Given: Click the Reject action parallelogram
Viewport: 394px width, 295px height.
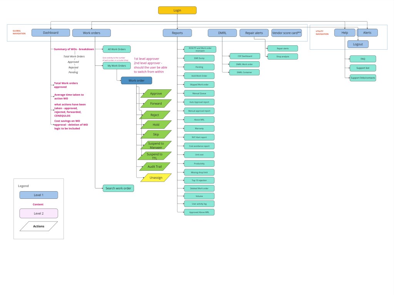Looking at the screenshot, I should click(x=155, y=115).
